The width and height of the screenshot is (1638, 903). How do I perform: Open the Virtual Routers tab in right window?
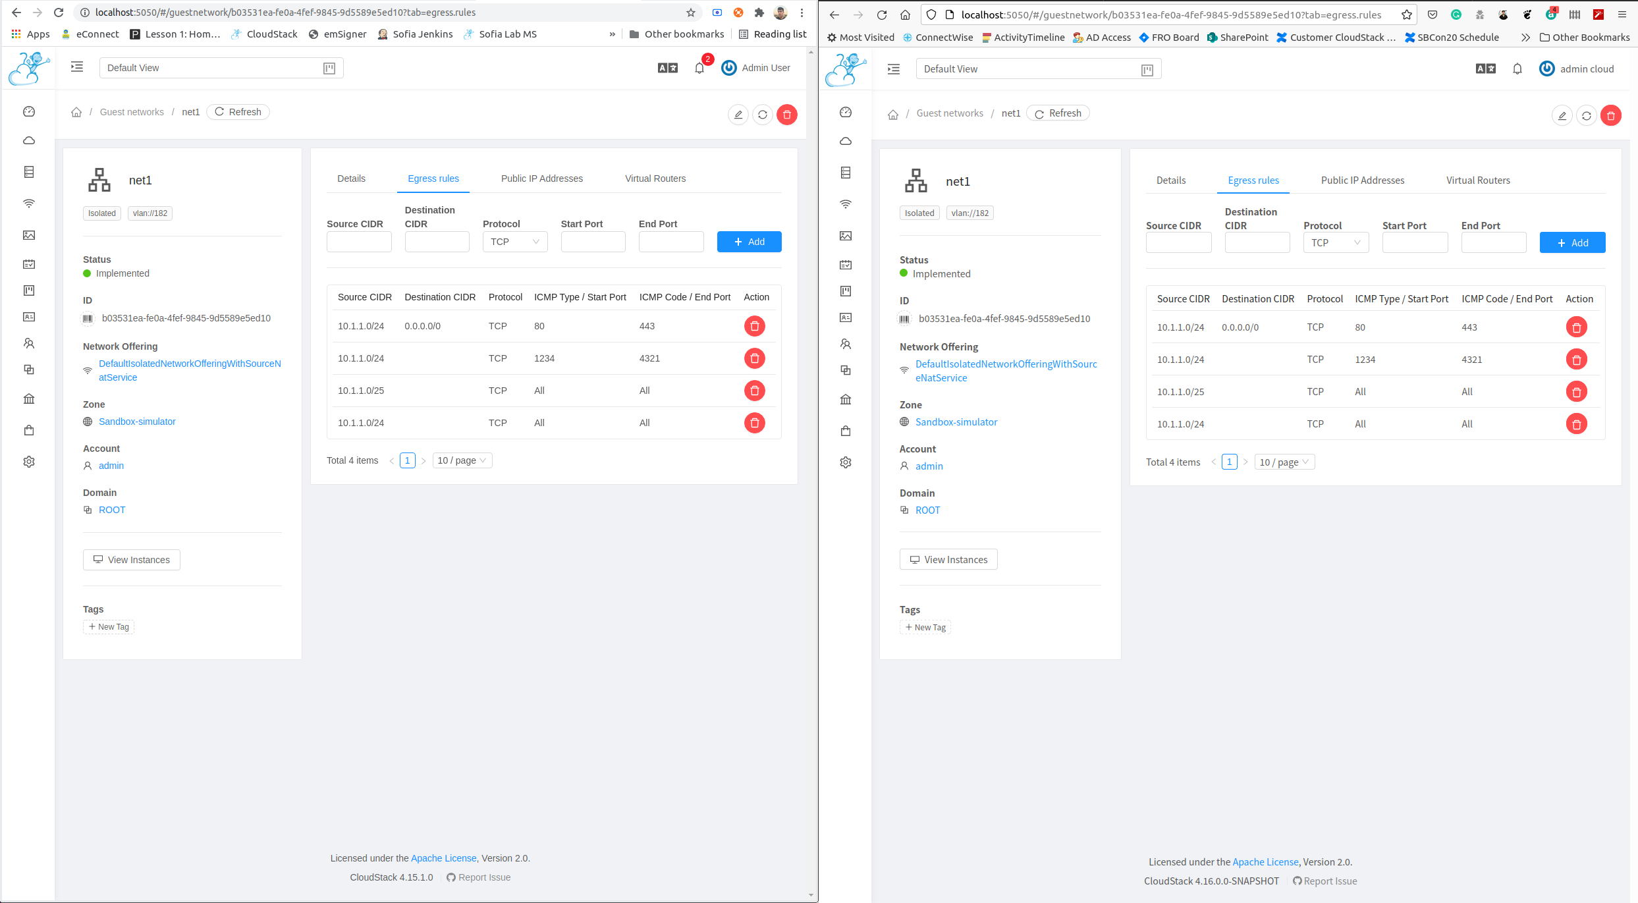point(1477,180)
